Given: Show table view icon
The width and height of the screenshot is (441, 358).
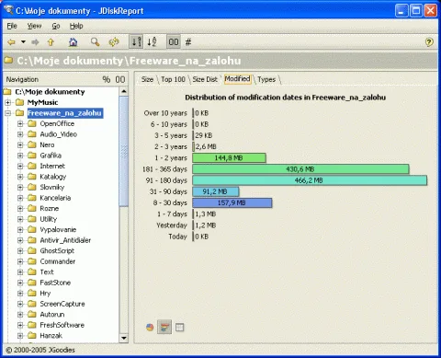Looking at the screenshot, I should (x=180, y=328).
